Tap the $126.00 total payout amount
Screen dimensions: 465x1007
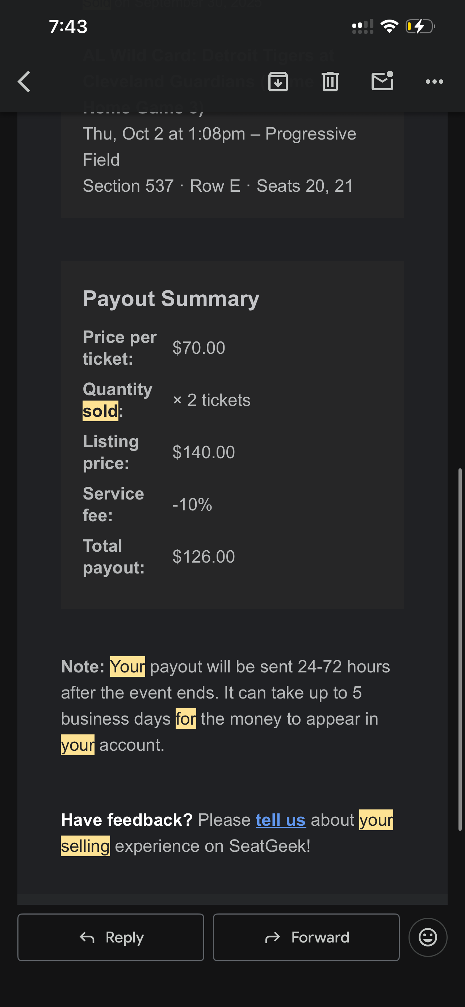[x=204, y=556]
